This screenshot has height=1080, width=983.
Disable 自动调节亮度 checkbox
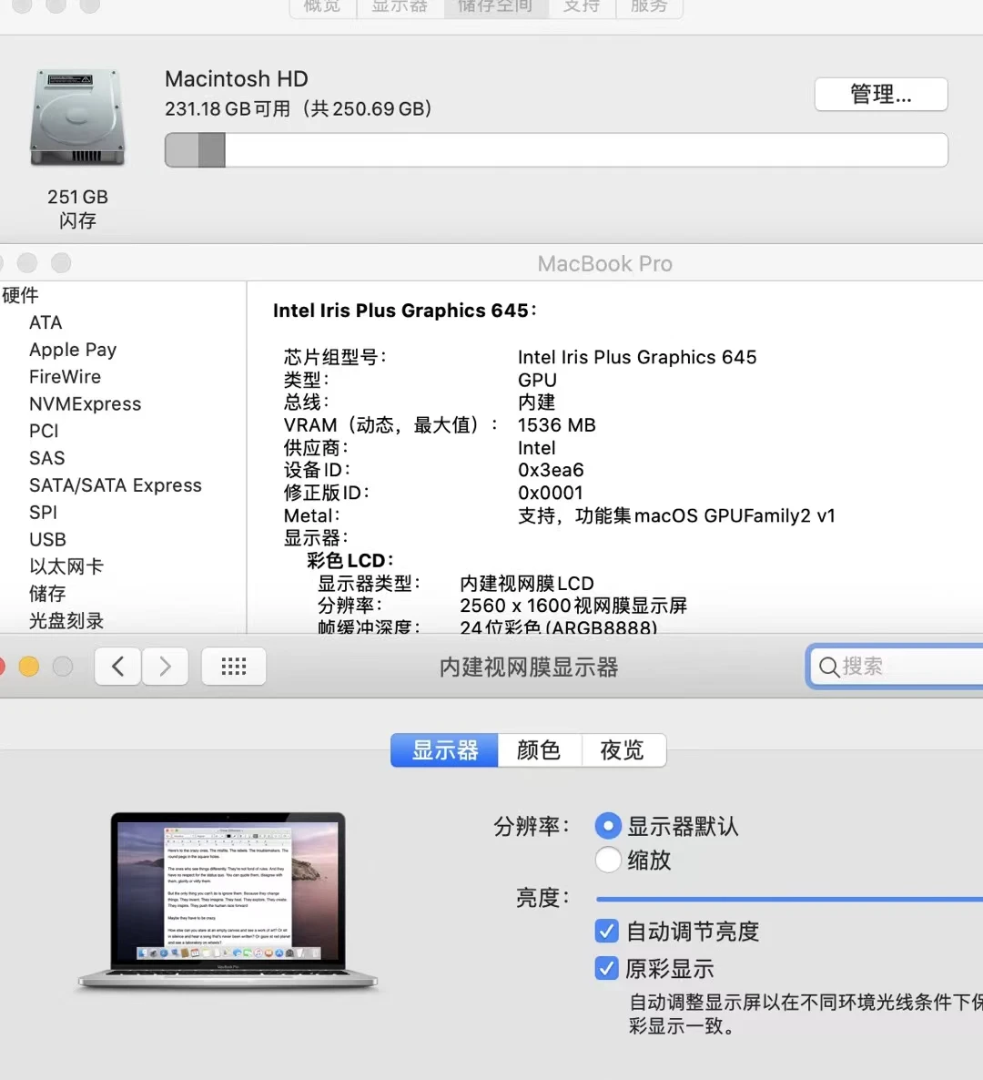[x=606, y=931]
